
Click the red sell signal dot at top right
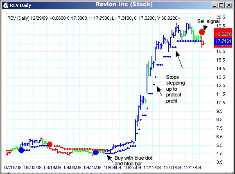coord(202,32)
